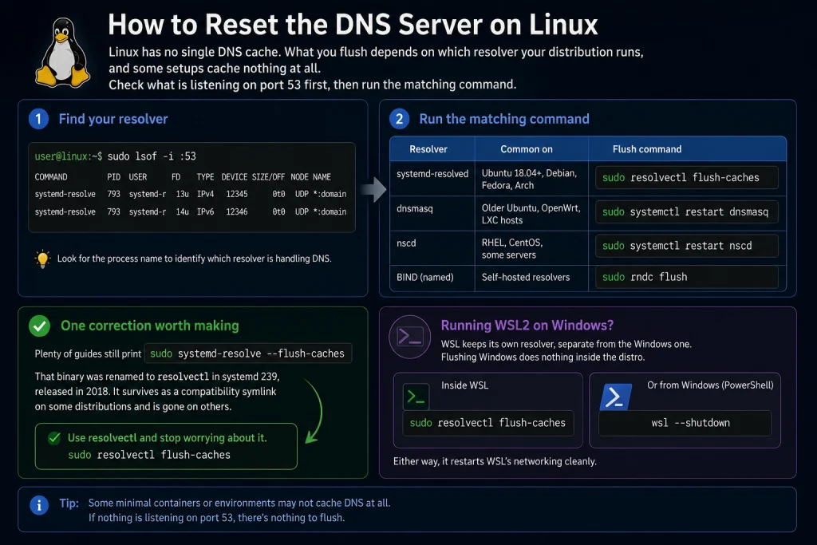Viewport: 817px width, 545px height.
Task: Click the blue info icon beside Tip
Action: point(39,505)
